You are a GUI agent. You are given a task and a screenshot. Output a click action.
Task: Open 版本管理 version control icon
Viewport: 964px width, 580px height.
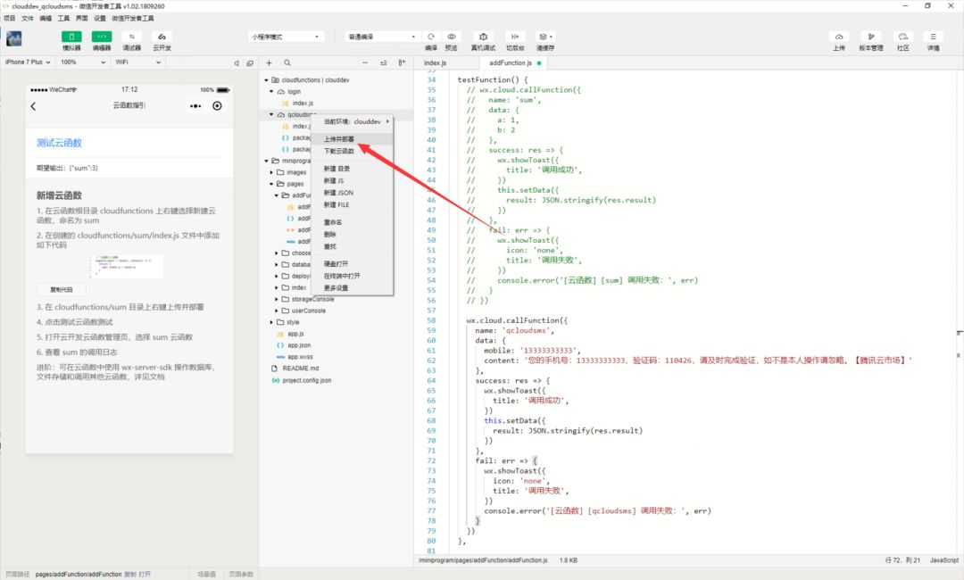point(870,37)
